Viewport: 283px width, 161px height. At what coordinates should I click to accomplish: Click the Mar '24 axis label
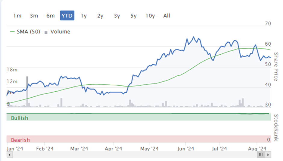point(79,149)
